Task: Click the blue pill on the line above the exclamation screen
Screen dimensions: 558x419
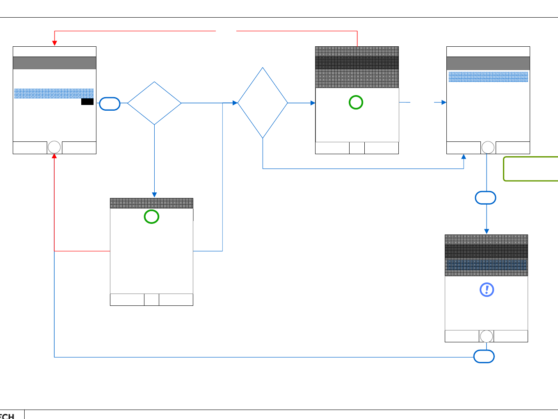Action: click(x=485, y=198)
